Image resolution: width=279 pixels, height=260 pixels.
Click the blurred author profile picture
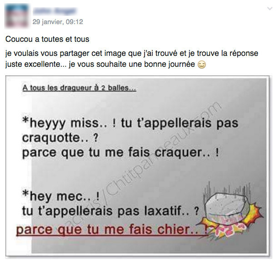pos(16,15)
